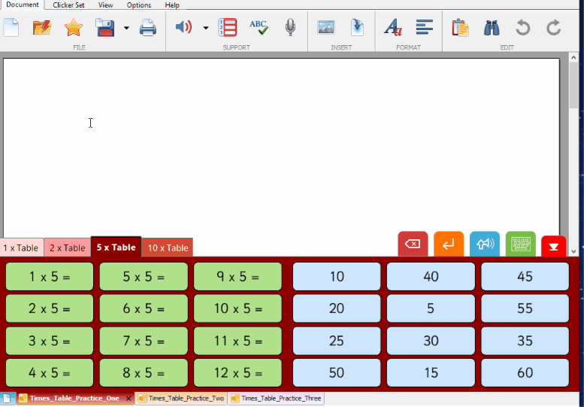The width and height of the screenshot is (584, 407).
Task: Select the answer cell 35
Action: click(525, 341)
